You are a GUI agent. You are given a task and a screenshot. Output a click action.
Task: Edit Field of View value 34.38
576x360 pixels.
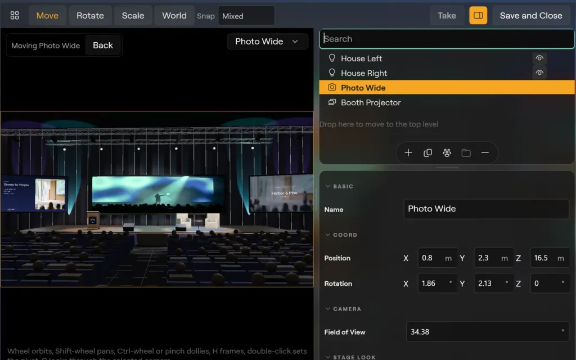tap(488, 332)
